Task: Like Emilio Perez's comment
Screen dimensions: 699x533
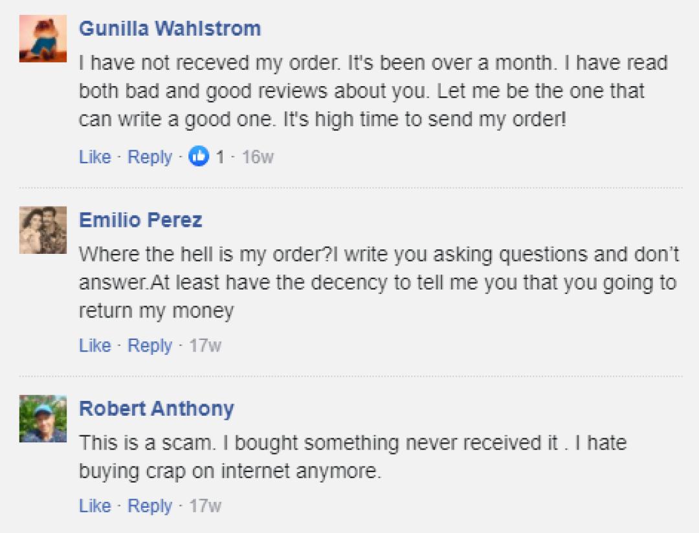Action: [x=94, y=346]
